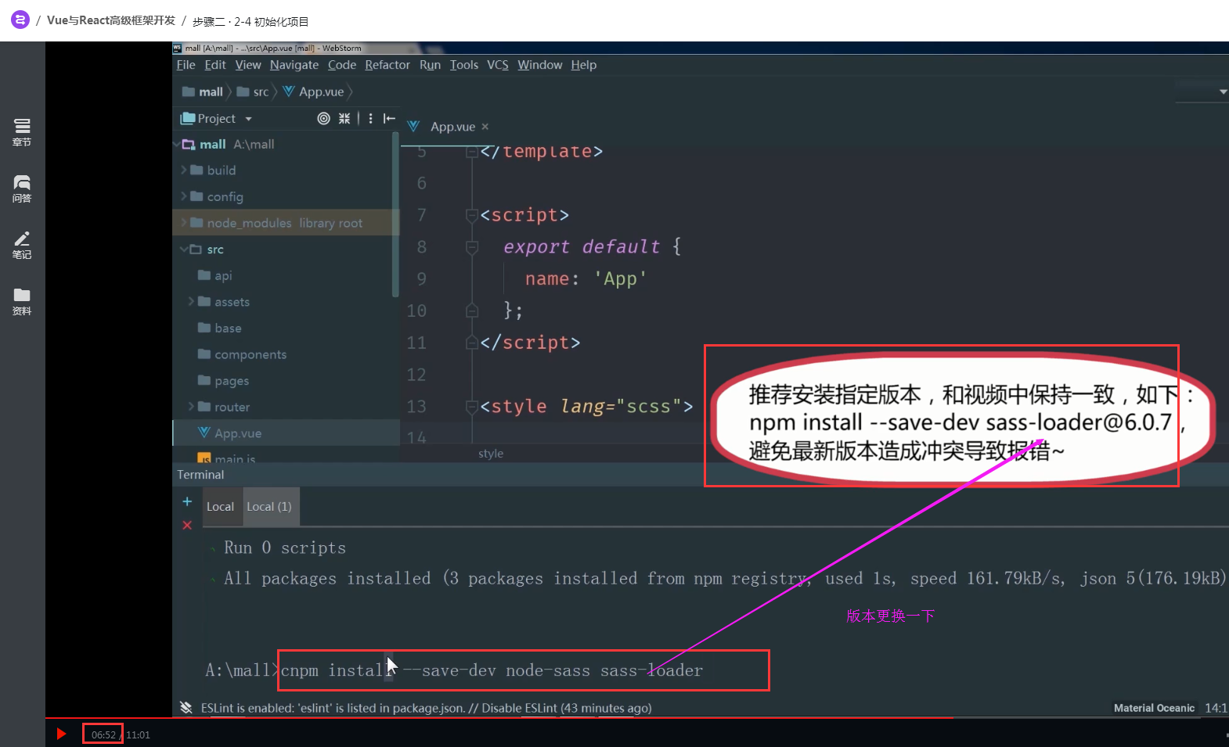Hide the Project tool window
Screen dimensions: 1229x747
coord(389,118)
